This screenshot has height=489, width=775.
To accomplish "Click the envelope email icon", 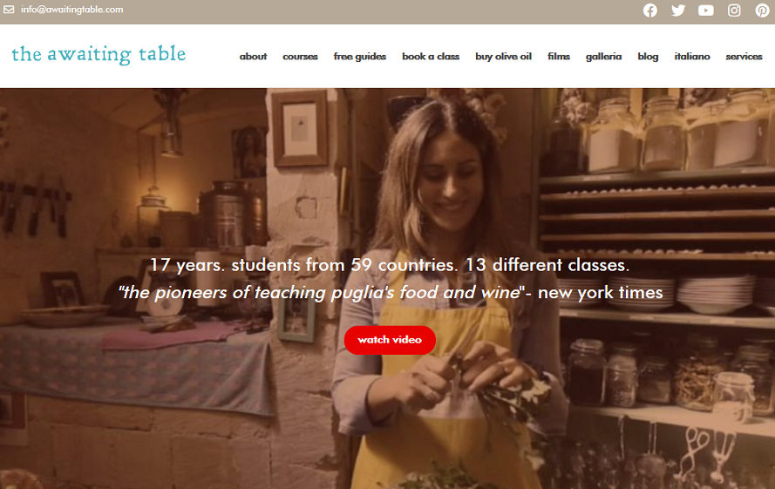I will click(x=9, y=10).
